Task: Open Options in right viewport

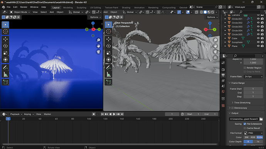Action: [x=212, y=17]
